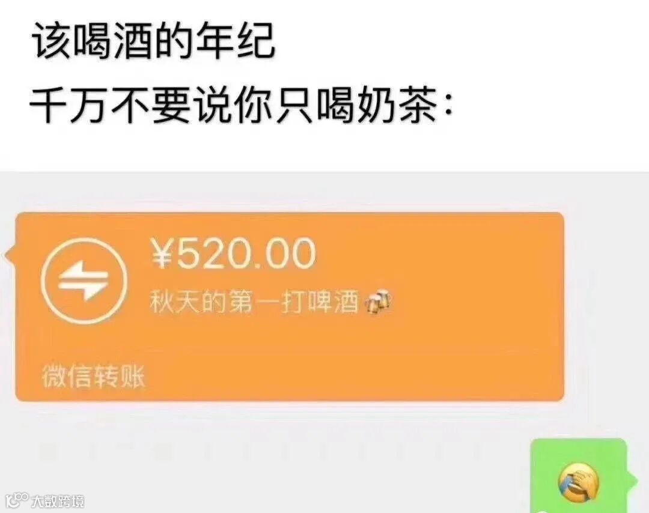Tap the green reply message bubble

pos(579,476)
